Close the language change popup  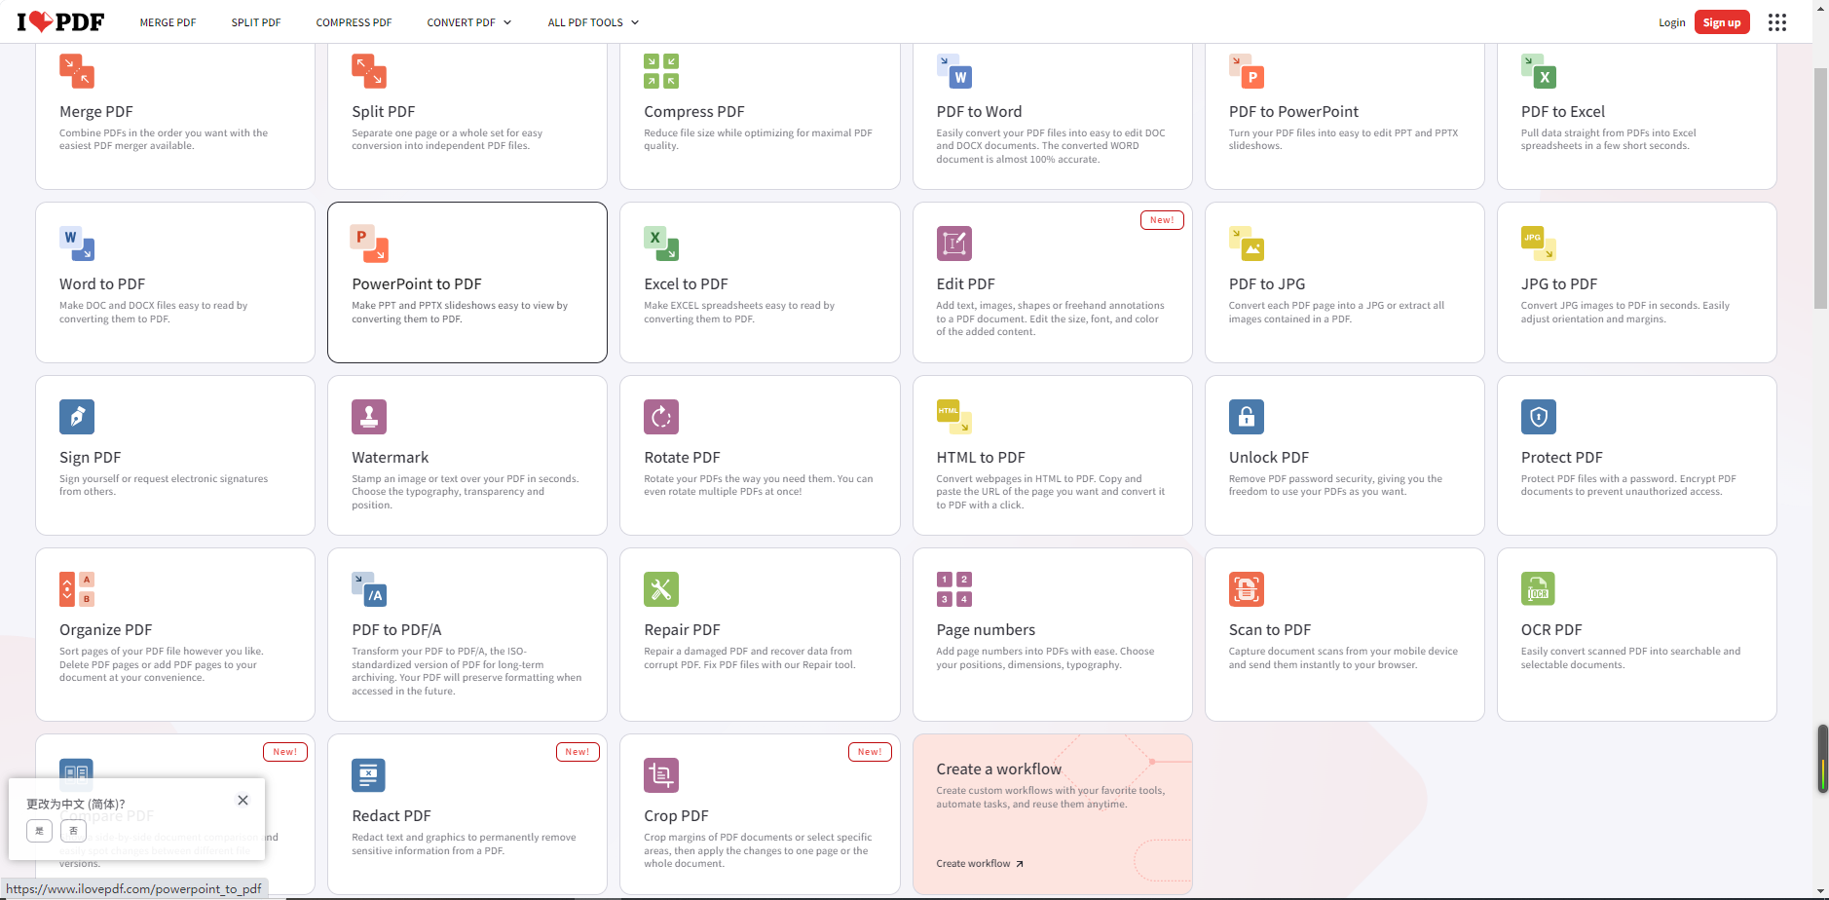tap(243, 801)
